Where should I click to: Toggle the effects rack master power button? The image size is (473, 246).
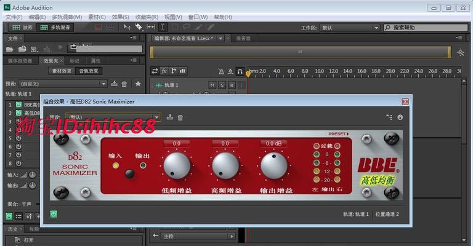point(9,216)
